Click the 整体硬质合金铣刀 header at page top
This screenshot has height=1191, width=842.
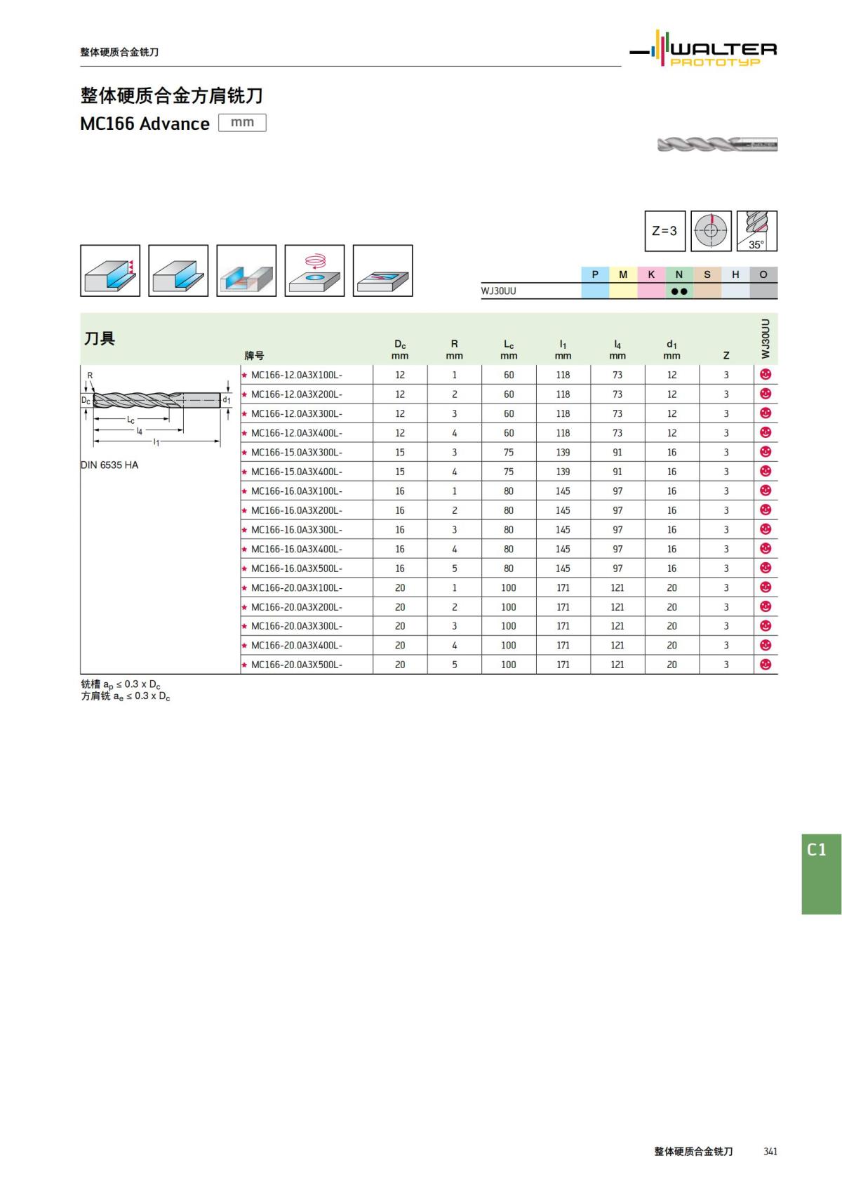(x=119, y=52)
